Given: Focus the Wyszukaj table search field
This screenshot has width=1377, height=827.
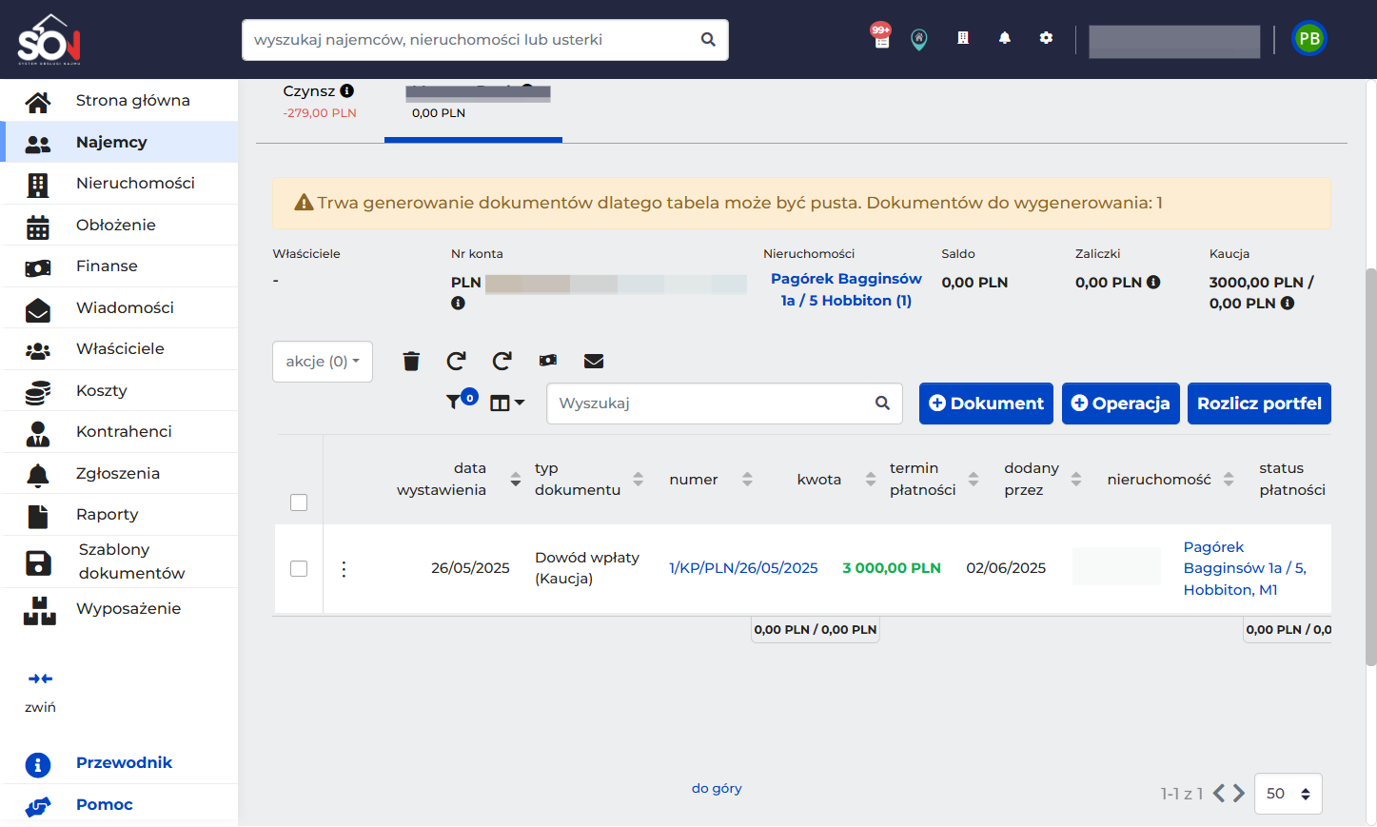Looking at the screenshot, I should coord(724,404).
